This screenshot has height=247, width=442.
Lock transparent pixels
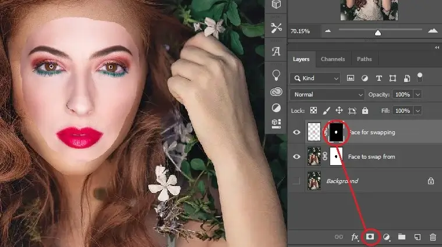pyautogui.click(x=313, y=110)
